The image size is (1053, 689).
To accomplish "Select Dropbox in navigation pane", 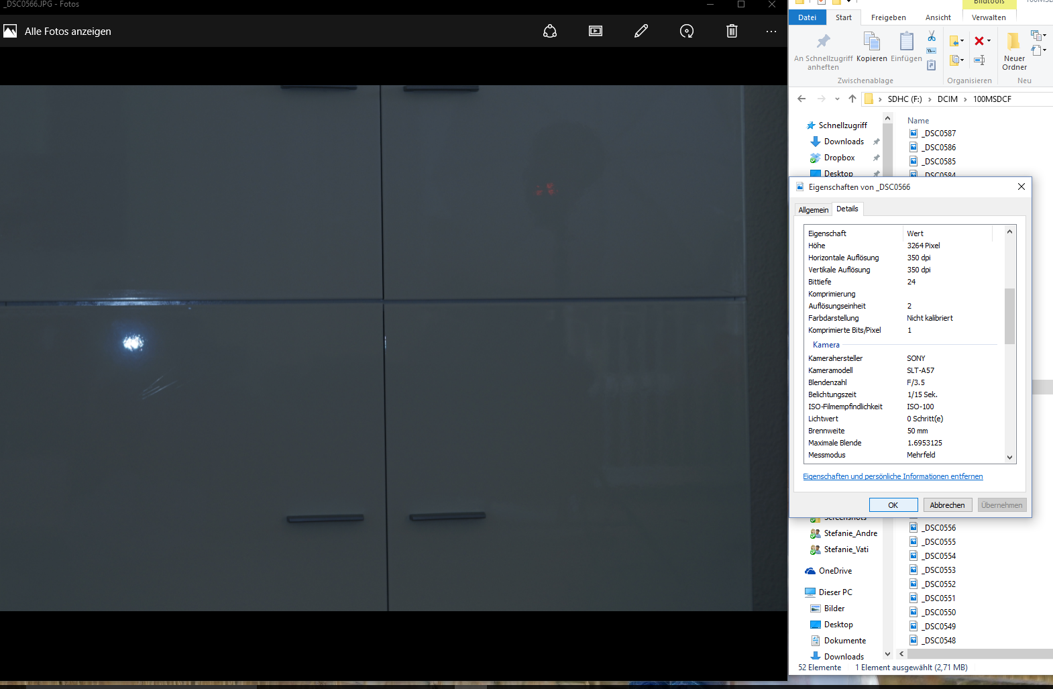I will [x=839, y=158].
